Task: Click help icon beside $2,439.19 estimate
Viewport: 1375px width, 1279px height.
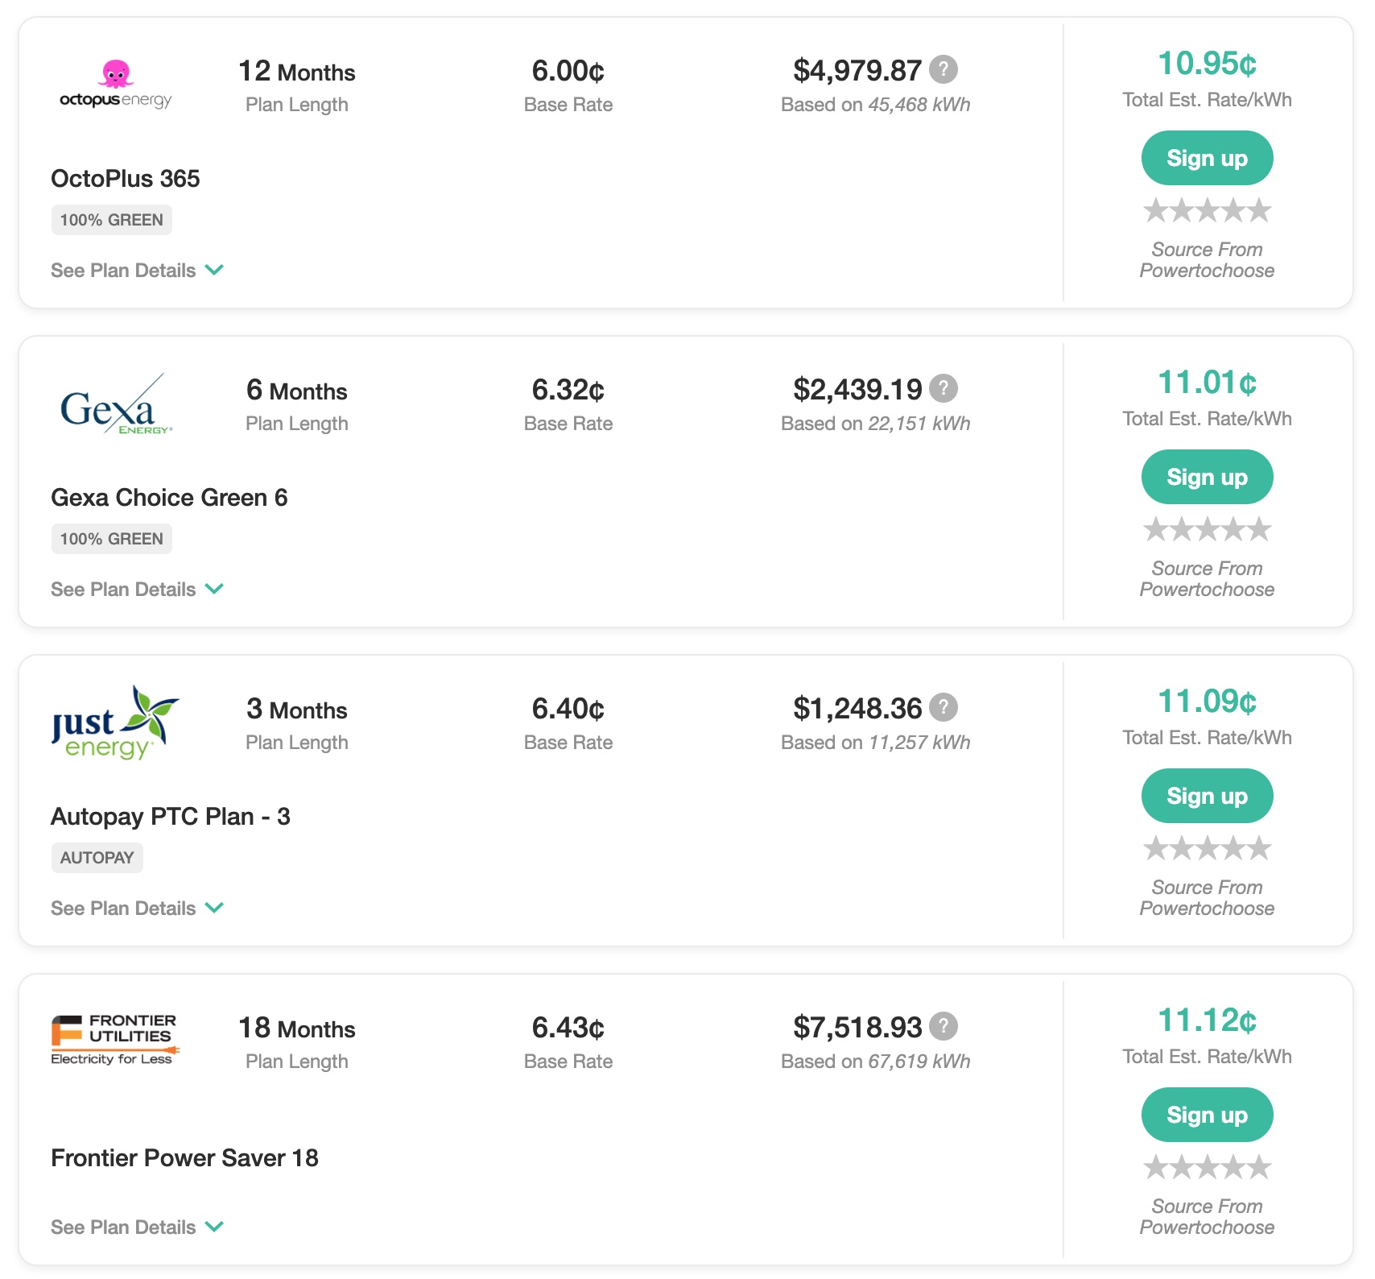Action: click(943, 388)
